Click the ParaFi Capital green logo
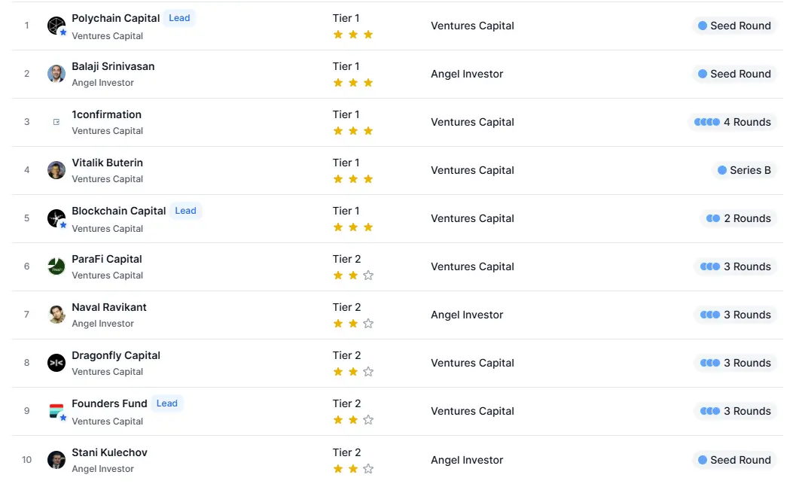This screenshot has width=793, height=490. (x=56, y=266)
